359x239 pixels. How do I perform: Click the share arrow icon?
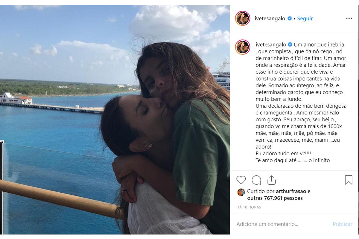tap(271, 180)
